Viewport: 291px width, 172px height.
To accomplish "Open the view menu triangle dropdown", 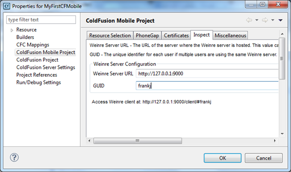I will (x=280, y=20).
